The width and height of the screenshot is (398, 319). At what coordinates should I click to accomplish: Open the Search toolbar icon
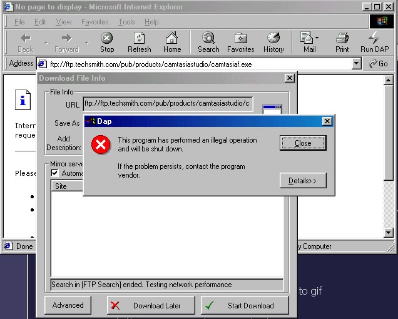point(208,38)
